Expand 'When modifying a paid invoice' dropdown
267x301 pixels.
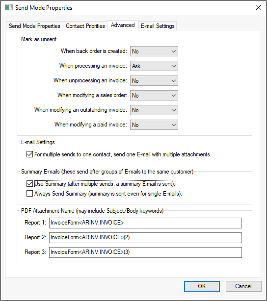tap(154, 125)
